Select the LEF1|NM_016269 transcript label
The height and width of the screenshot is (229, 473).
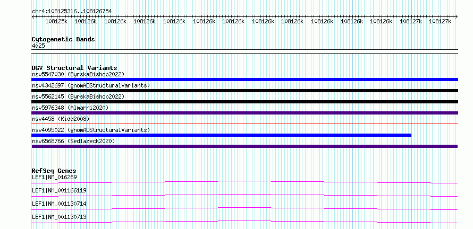(54, 177)
